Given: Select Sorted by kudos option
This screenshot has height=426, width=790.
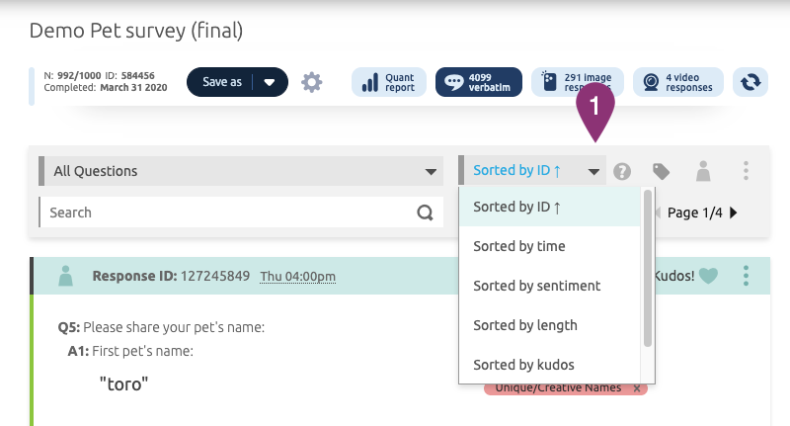Looking at the screenshot, I should [522, 365].
